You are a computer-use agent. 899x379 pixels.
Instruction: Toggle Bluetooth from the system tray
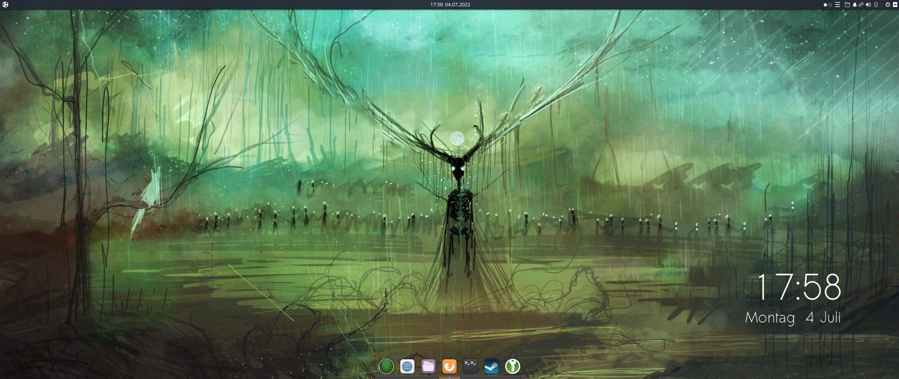tap(876, 5)
